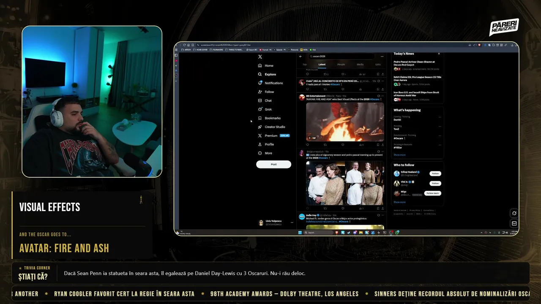Pause the Avatar fire GIF
The image size is (541, 304).
[309, 138]
